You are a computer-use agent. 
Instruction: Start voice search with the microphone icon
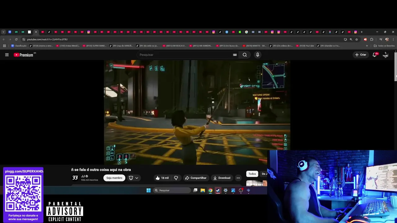click(257, 55)
